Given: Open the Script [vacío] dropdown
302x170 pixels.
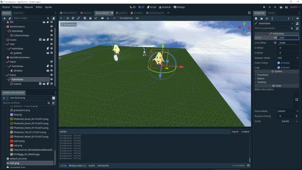Looking at the screenshot, I should [288, 121].
